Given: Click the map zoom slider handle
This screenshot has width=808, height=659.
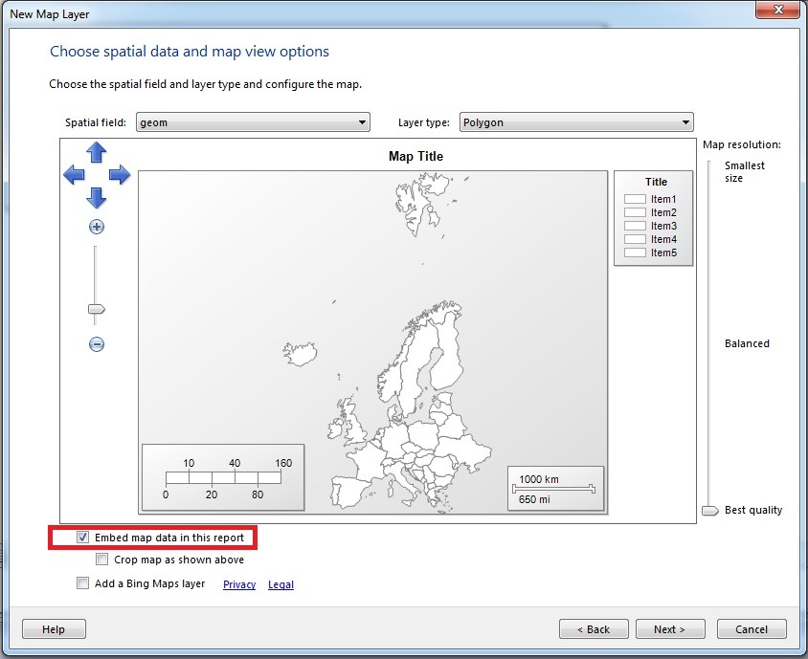Looking at the screenshot, I should point(96,309).
